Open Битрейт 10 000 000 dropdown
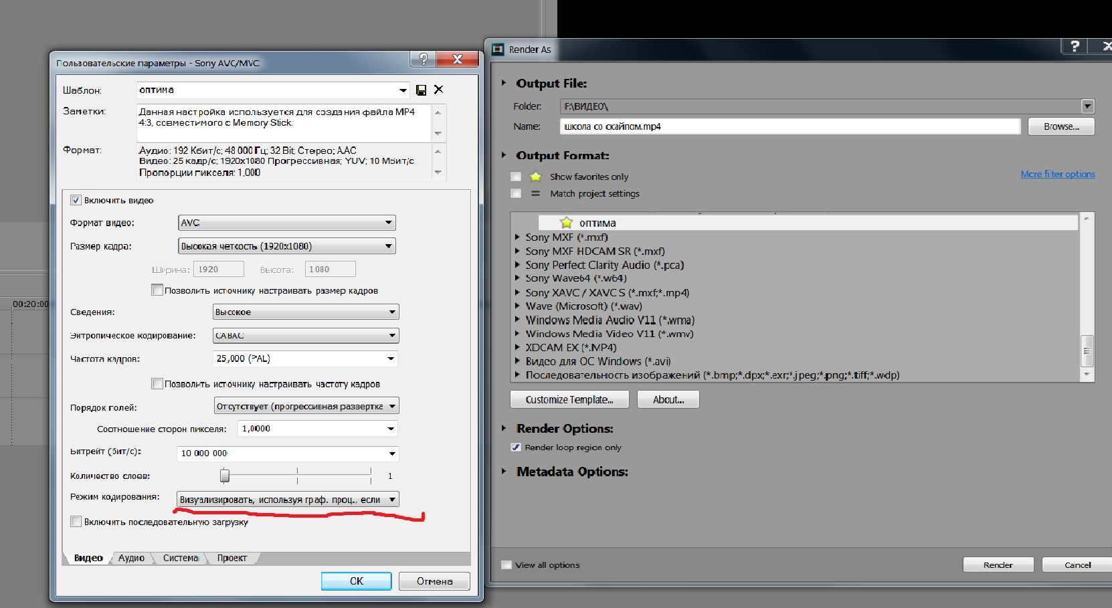The width and height of the screenshot is (1112, 608). [392, 453]
